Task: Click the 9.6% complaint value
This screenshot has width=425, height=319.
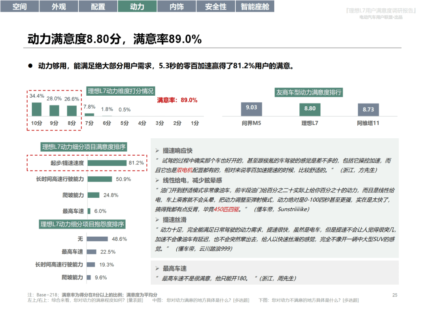Action: [101, 278]
